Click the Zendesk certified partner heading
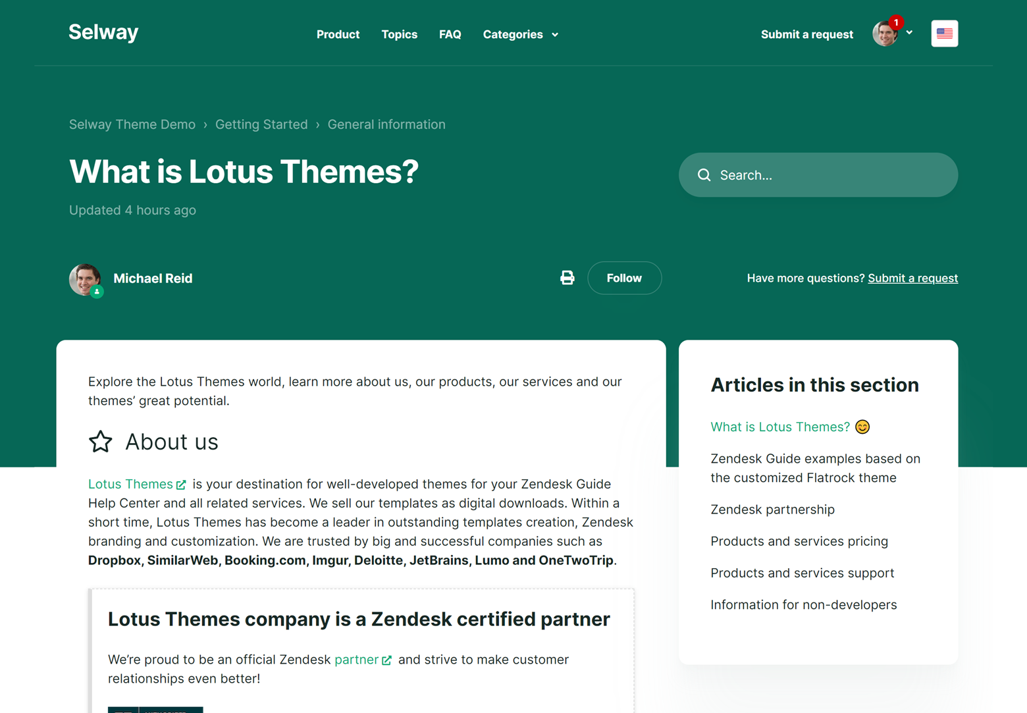The width and height of the screenshot is (1027, 713). tap(359, 619)
